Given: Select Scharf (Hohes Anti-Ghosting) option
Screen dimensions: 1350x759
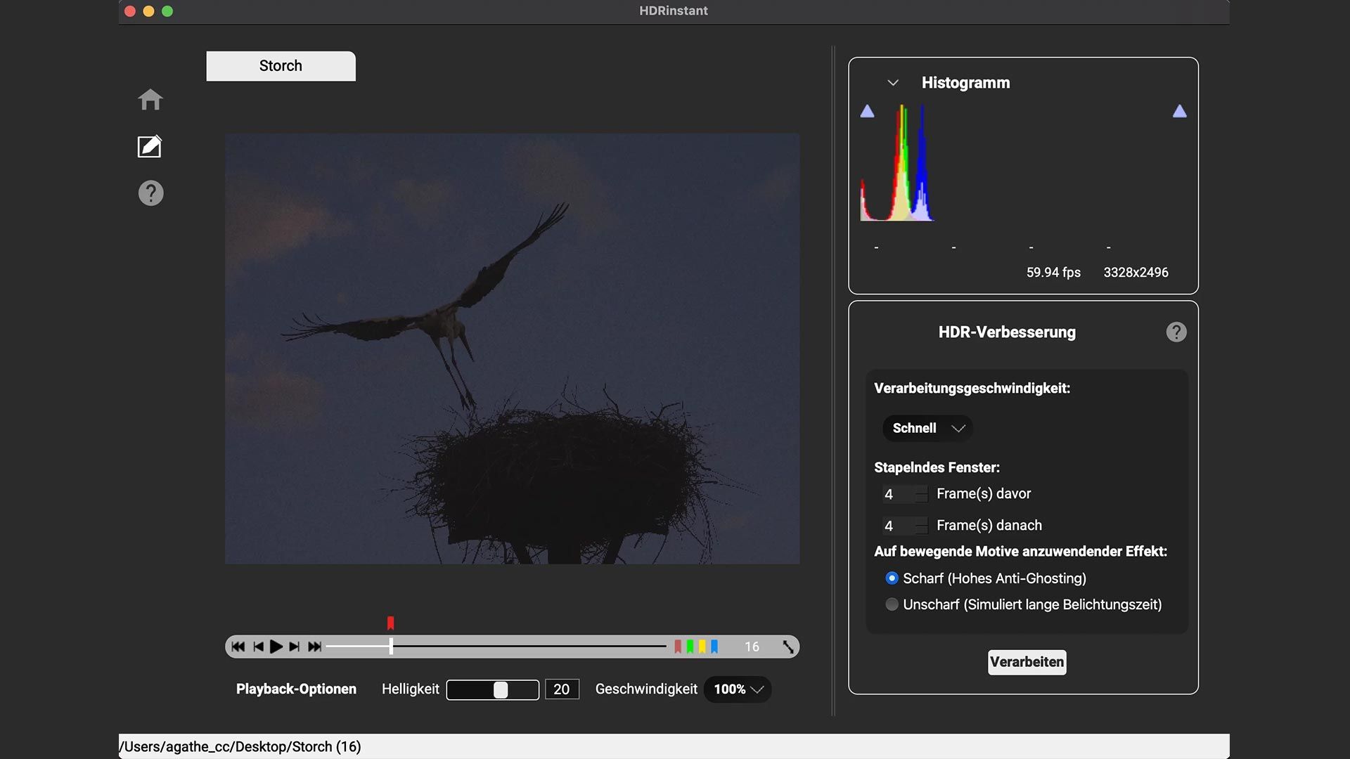Looking at the screenshot, I should click(892, 578).
